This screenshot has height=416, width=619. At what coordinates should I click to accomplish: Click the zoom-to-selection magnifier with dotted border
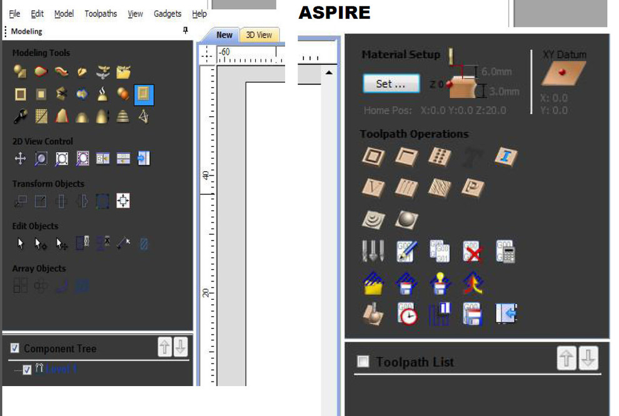(x=82, y=159)
